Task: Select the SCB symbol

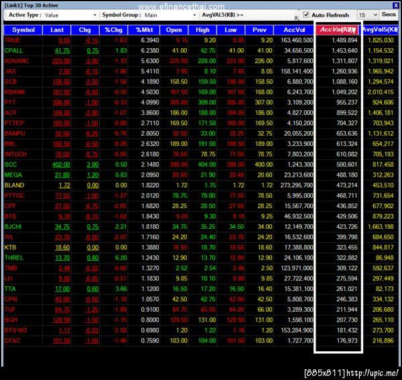Action: (11, 82)
